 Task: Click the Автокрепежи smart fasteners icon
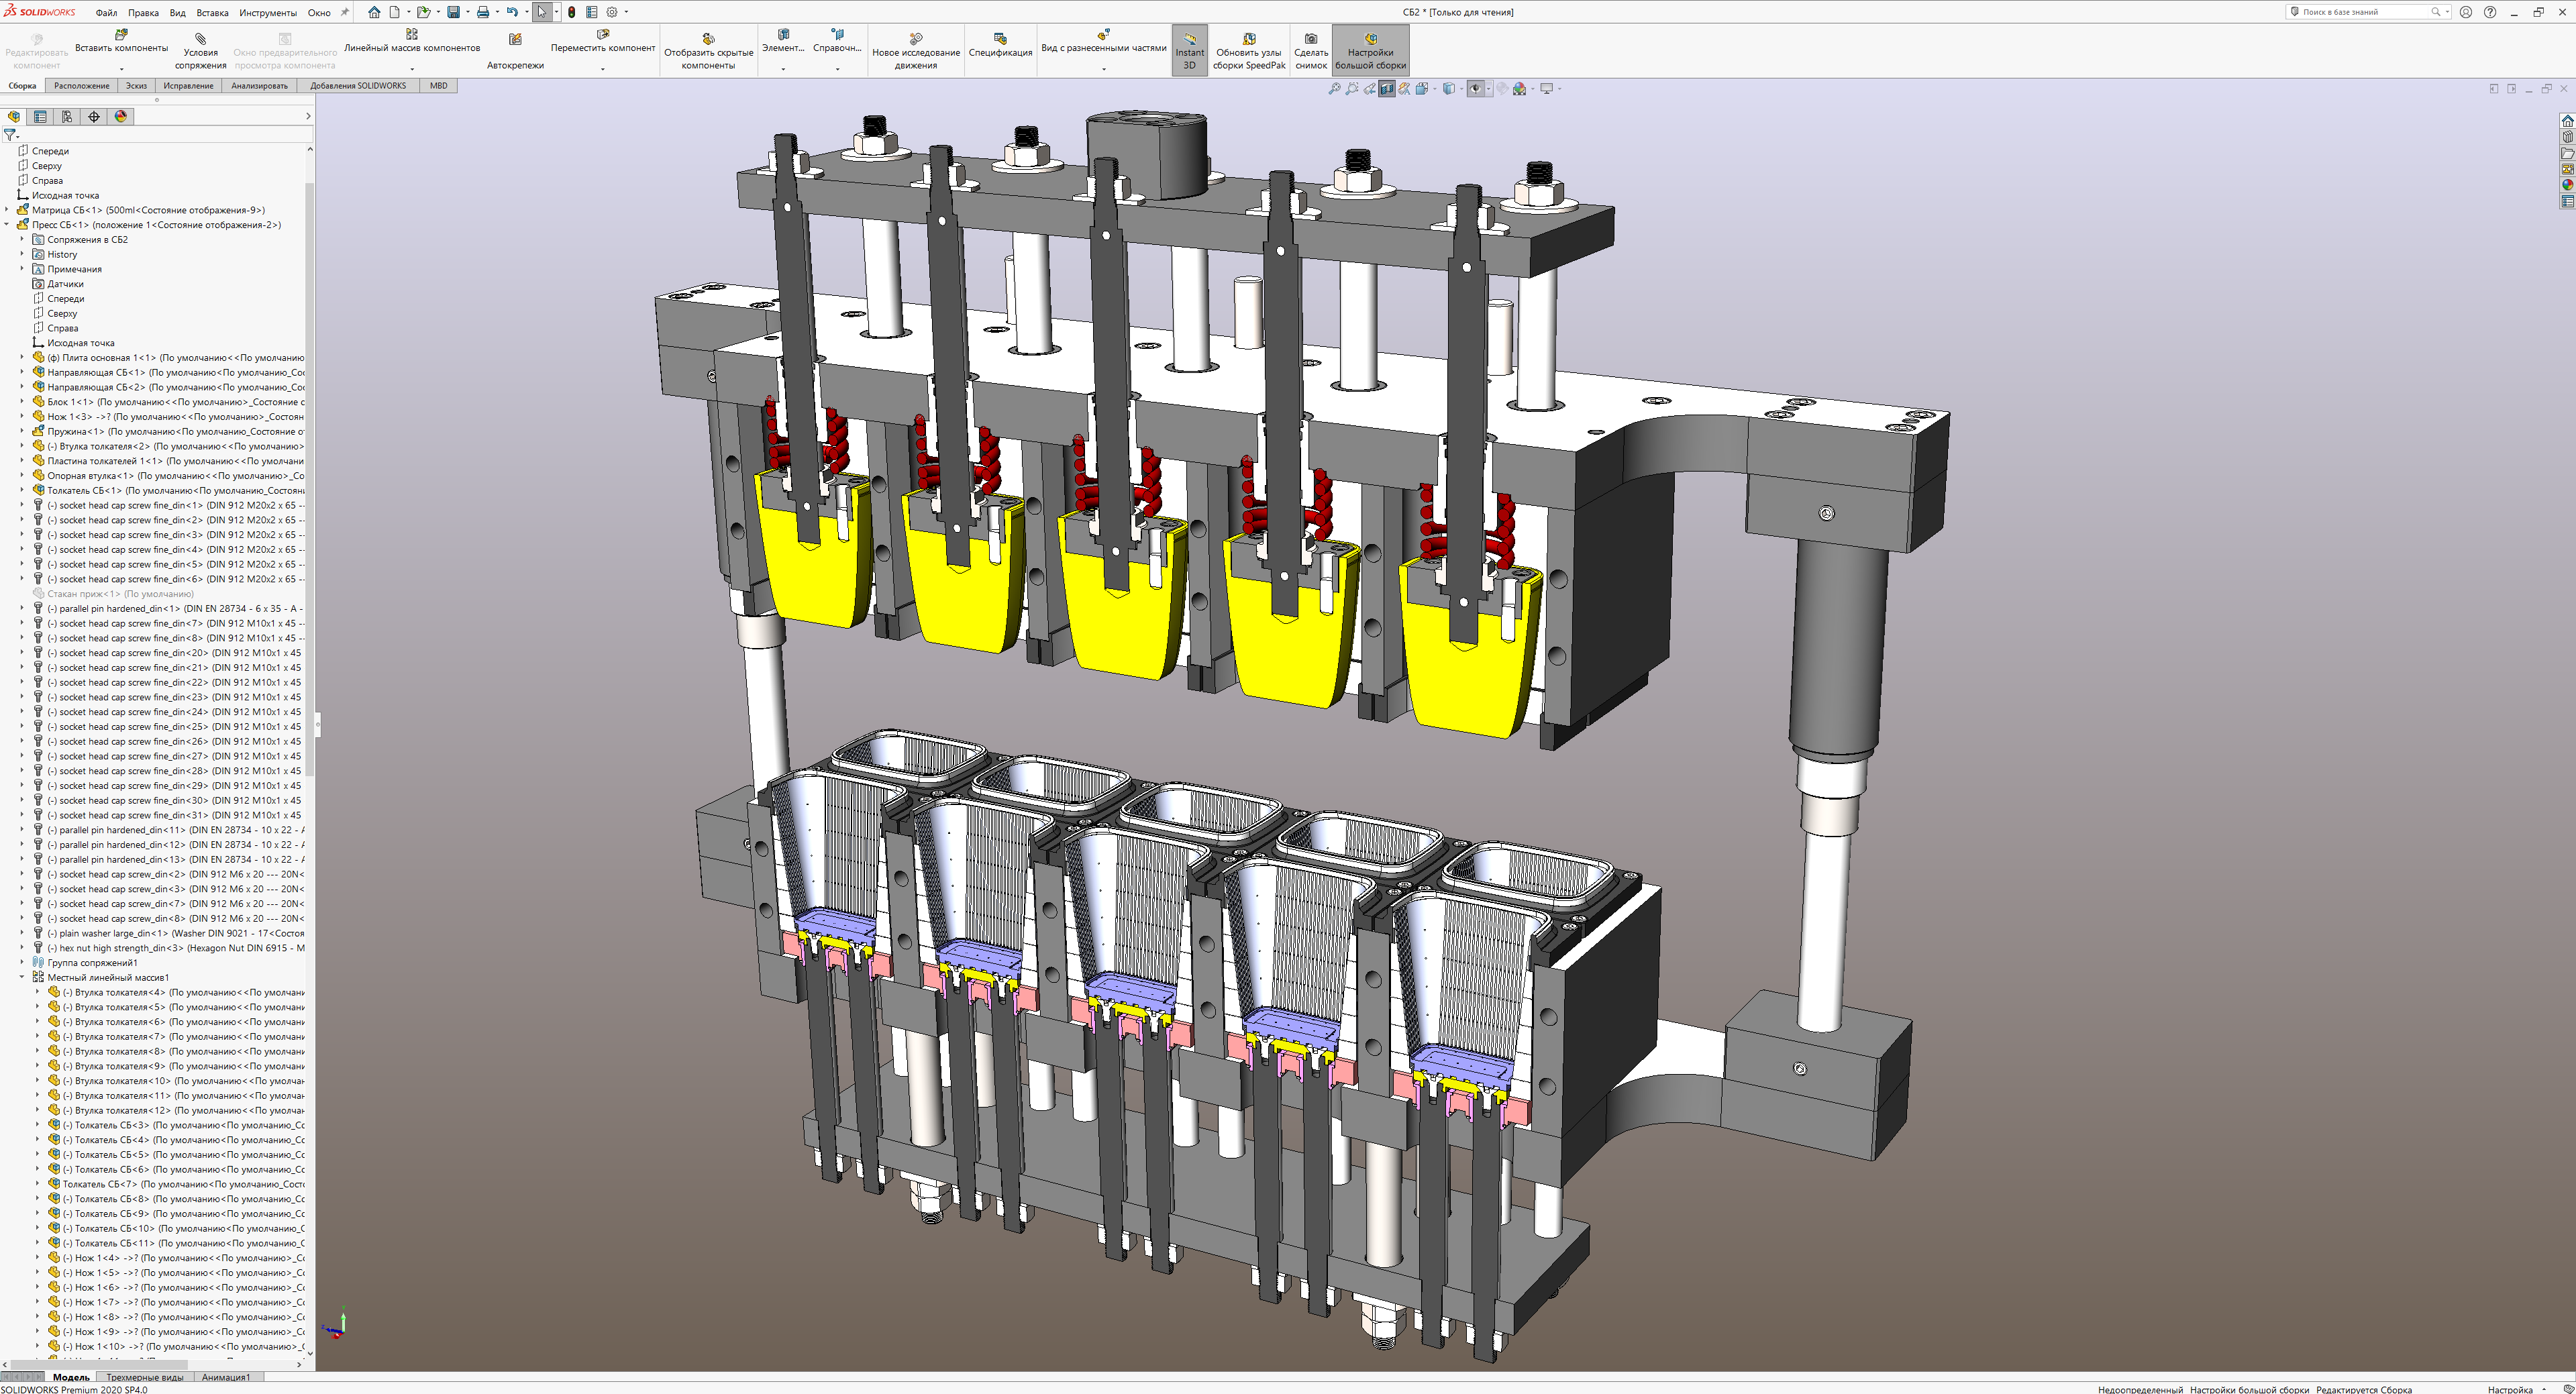[515, 40]
